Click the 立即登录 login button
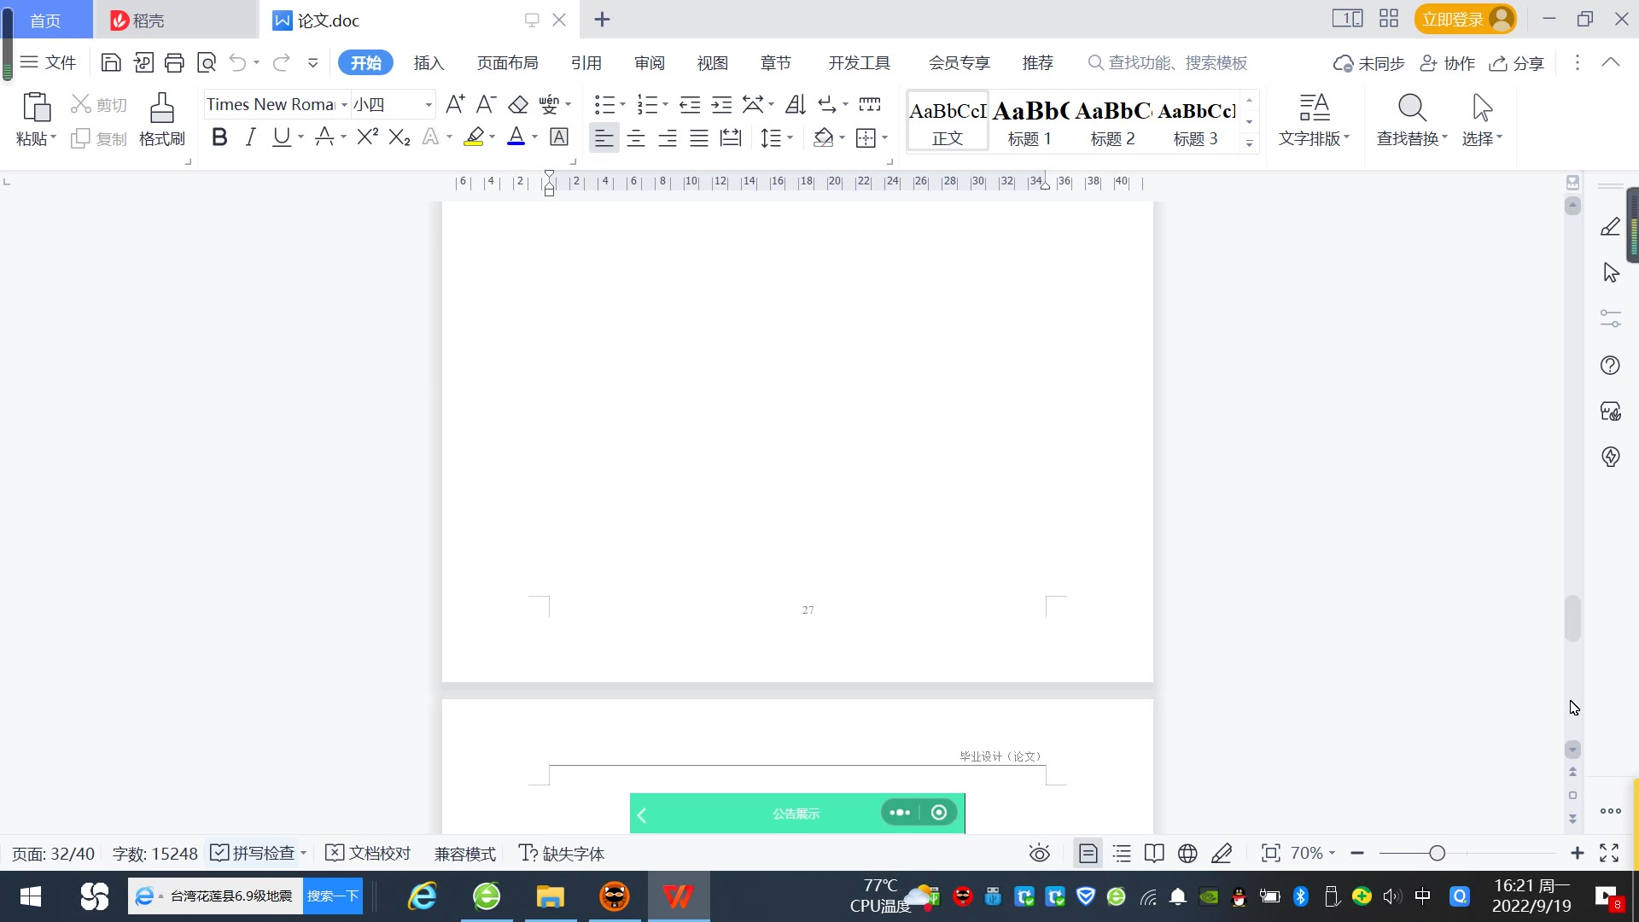This screenshot has height=922, width=1639. (x=1452, y=20)
